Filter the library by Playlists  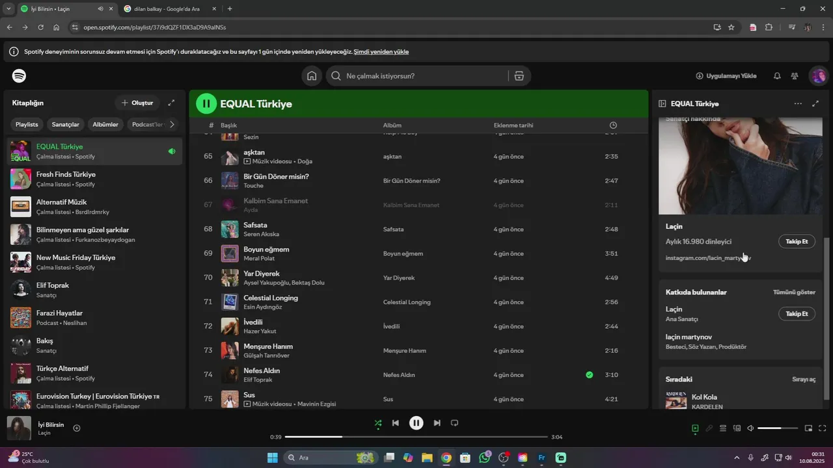[27, 124]
